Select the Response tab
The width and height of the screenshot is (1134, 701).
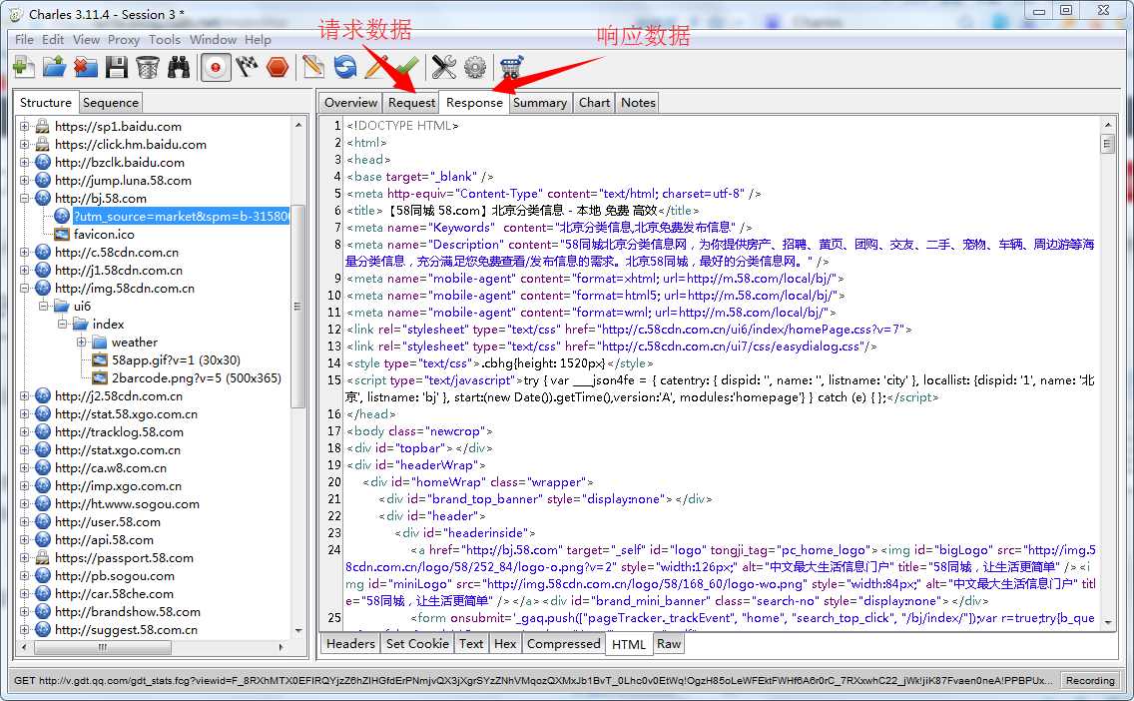tap(474, 103)
